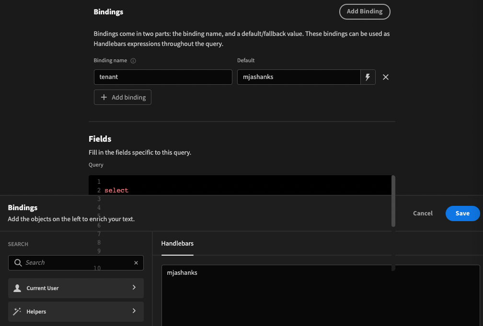Open the Binding name info tooltip icon
The height and width of the screenshot is (326, 483).
[133, 60]
